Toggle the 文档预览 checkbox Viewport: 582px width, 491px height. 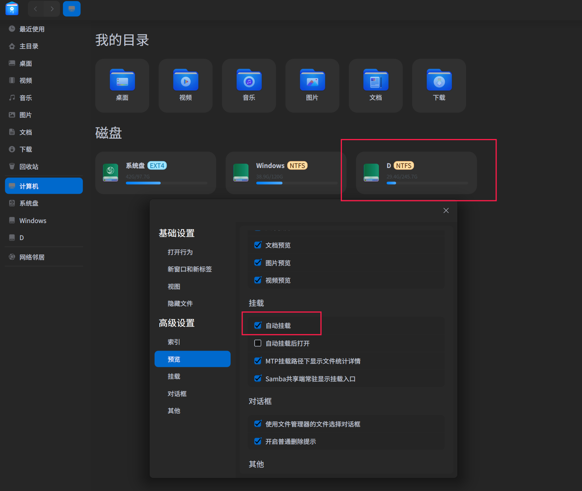258,245
